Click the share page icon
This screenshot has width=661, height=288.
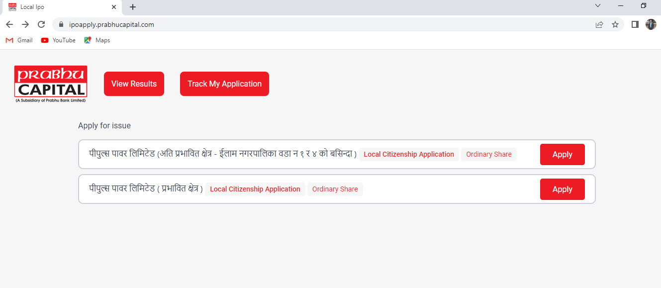point(599,24)
